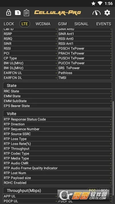Tap the padlock lock icon
115x204 pixels.
click(9, 13)
